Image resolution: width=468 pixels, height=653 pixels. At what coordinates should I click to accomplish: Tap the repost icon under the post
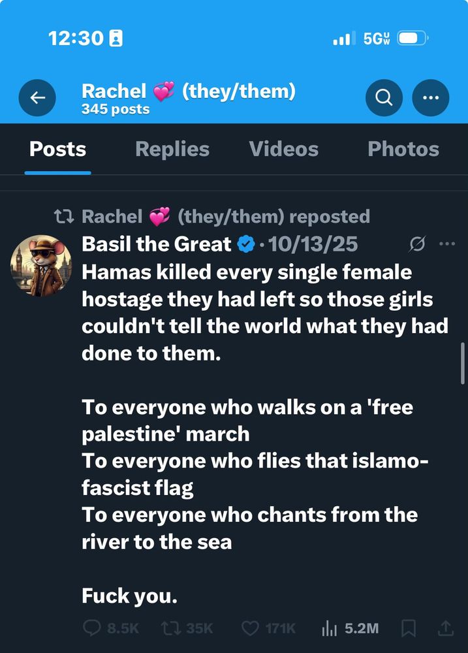(169, 628)
